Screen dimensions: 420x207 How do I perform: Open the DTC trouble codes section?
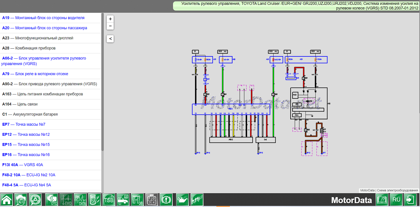click(52, 200)
